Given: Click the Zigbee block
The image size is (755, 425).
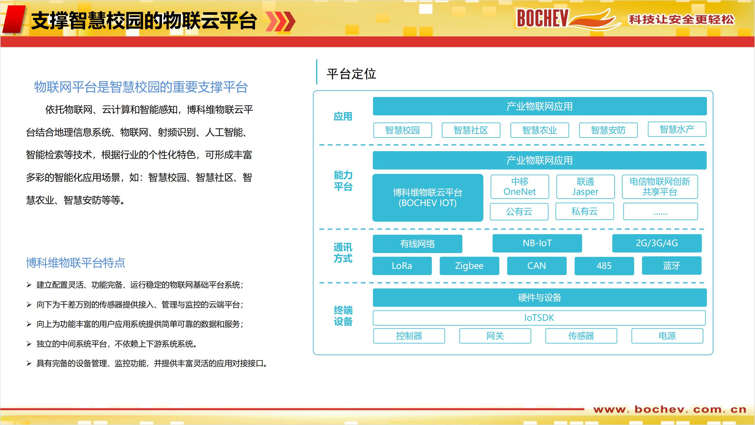Looking at the screenshot, I should pyautogui.click(x=470, y=266).
